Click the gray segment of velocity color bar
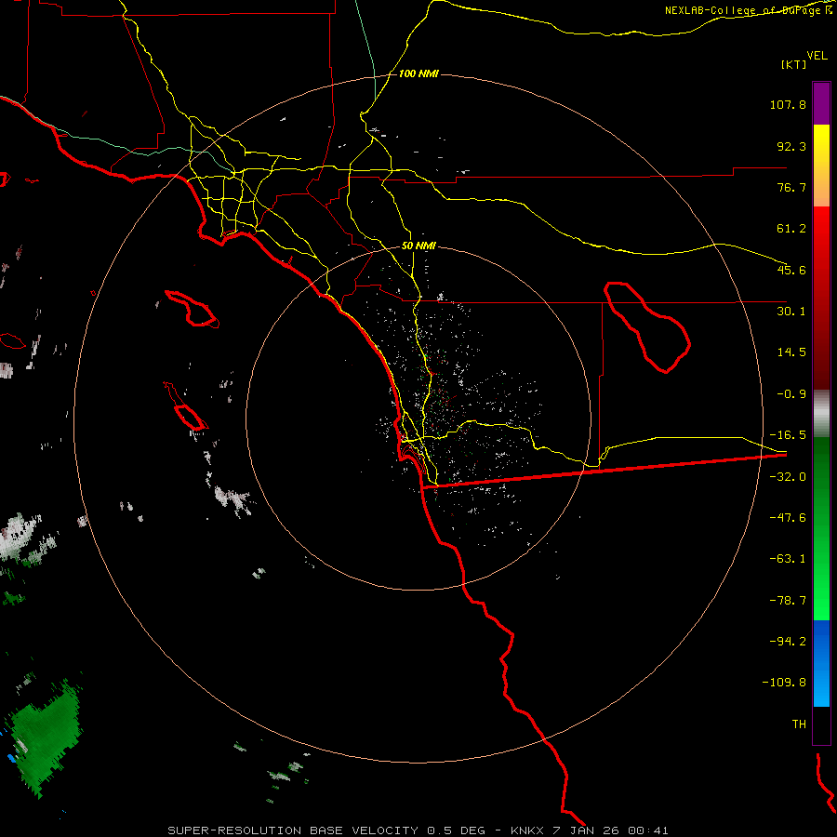Screen dimensions: 837x837 pos(821,414)
